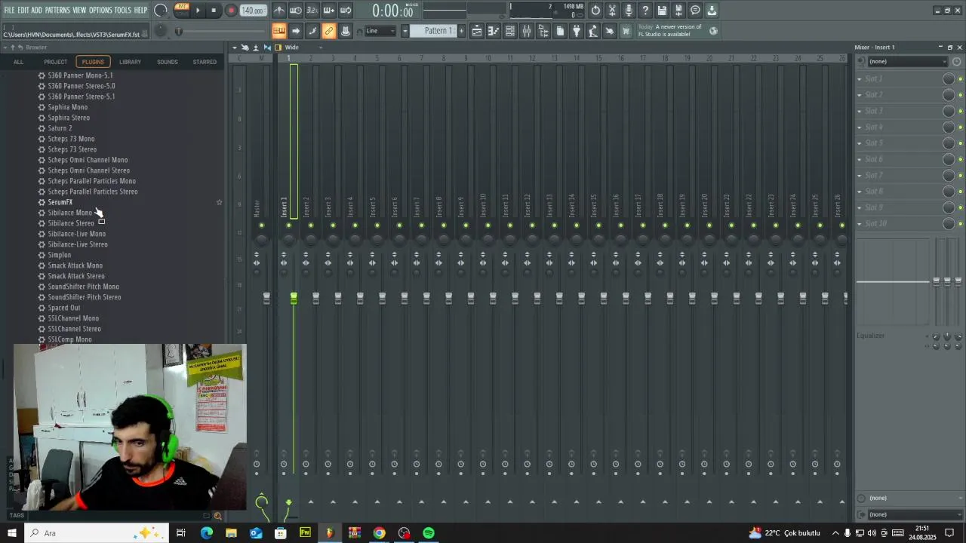The image size is (966, 543).
Task: Click the Master track volume fader
Action: [x=266, y=299]
